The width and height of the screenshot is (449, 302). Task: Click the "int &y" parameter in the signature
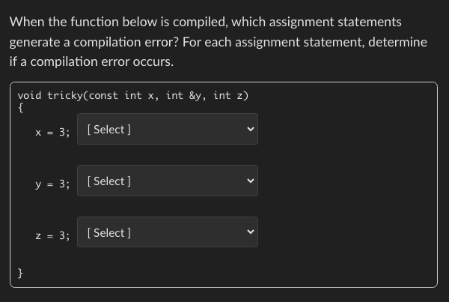pos(183,95)
